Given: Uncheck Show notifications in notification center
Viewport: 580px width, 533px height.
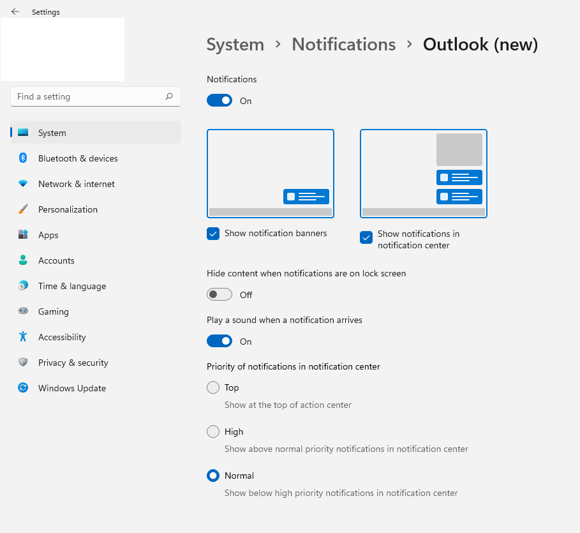Looking at the screenshot, I should click(366, 237).
